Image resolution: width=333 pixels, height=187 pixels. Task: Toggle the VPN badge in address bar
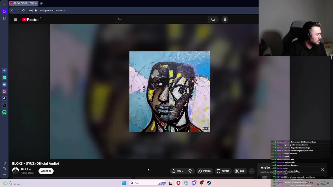30,10
